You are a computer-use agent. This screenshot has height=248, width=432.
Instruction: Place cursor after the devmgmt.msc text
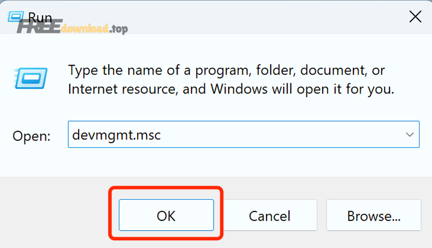point(161,135)
